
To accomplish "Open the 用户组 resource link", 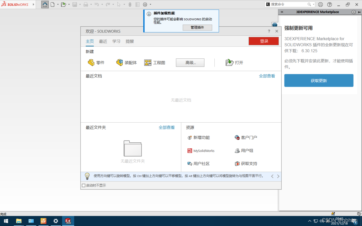I will tap(244, 151).
